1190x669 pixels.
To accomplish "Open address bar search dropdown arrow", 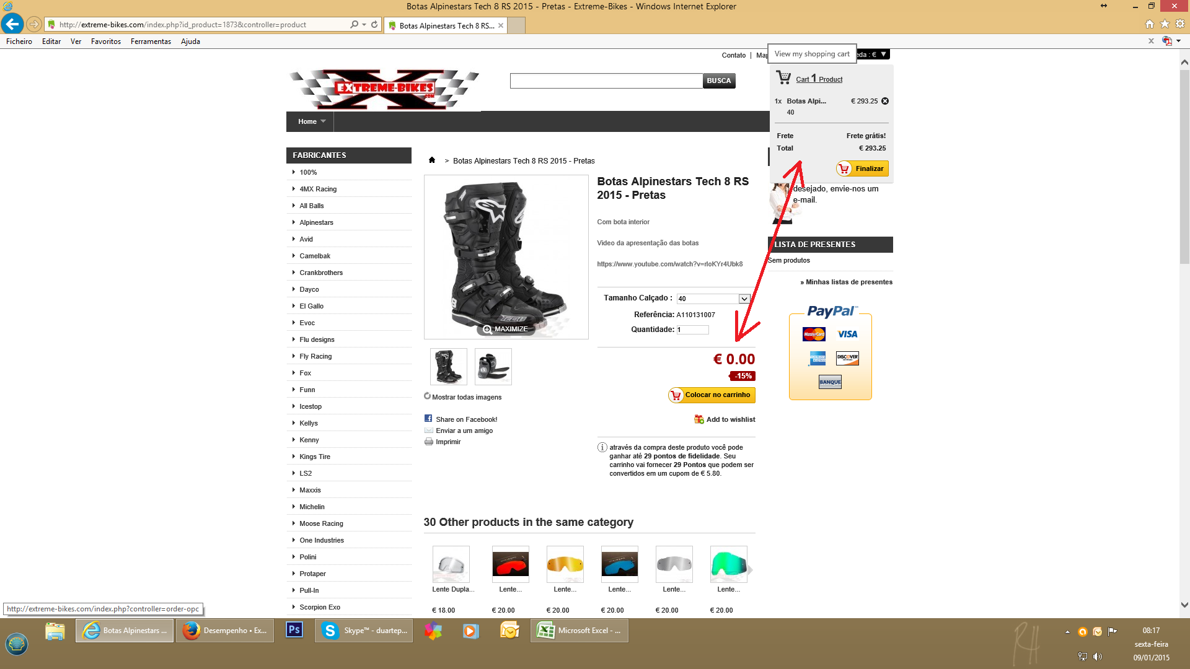I will pyautogui.click(x=364, y=25).
